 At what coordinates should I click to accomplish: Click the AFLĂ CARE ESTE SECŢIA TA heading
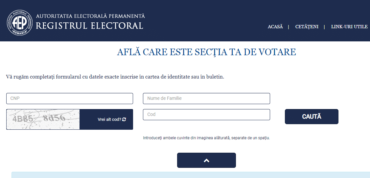coord(206,52)
